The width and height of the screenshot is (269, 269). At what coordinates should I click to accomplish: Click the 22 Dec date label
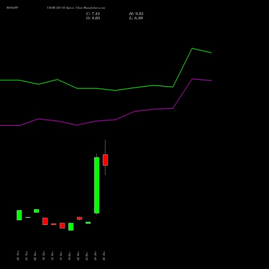click(x=78, y=256)
